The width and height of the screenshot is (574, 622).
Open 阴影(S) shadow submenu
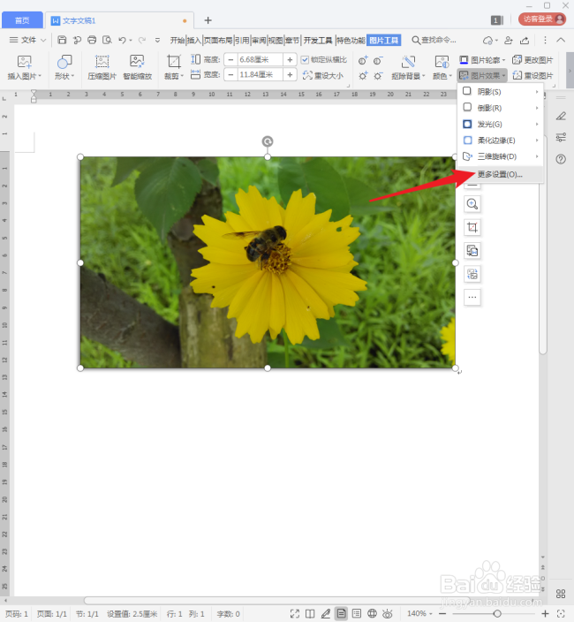(x=501, y=92)
